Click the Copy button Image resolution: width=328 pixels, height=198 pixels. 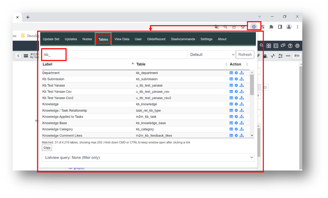pos(47,148)
